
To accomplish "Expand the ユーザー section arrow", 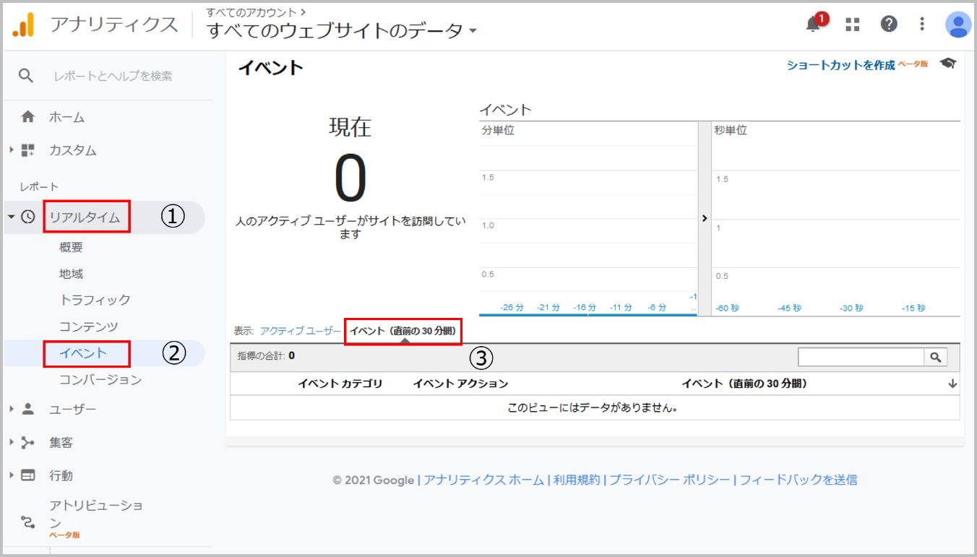I will click(12, 409).
